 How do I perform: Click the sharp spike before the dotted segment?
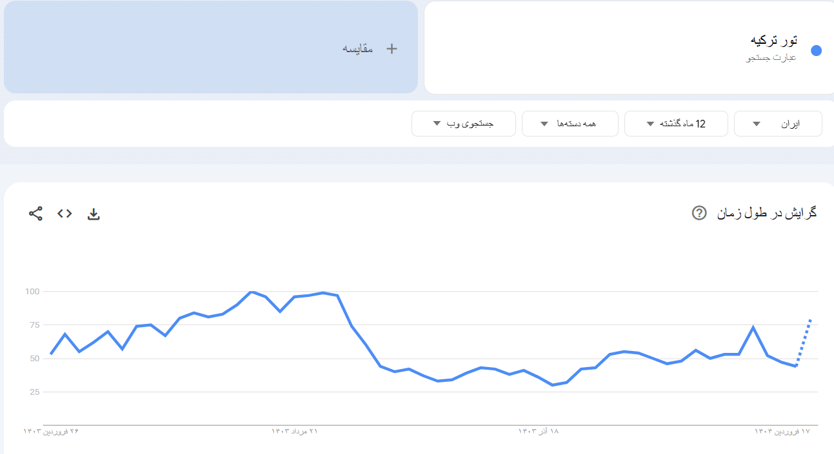753,327
